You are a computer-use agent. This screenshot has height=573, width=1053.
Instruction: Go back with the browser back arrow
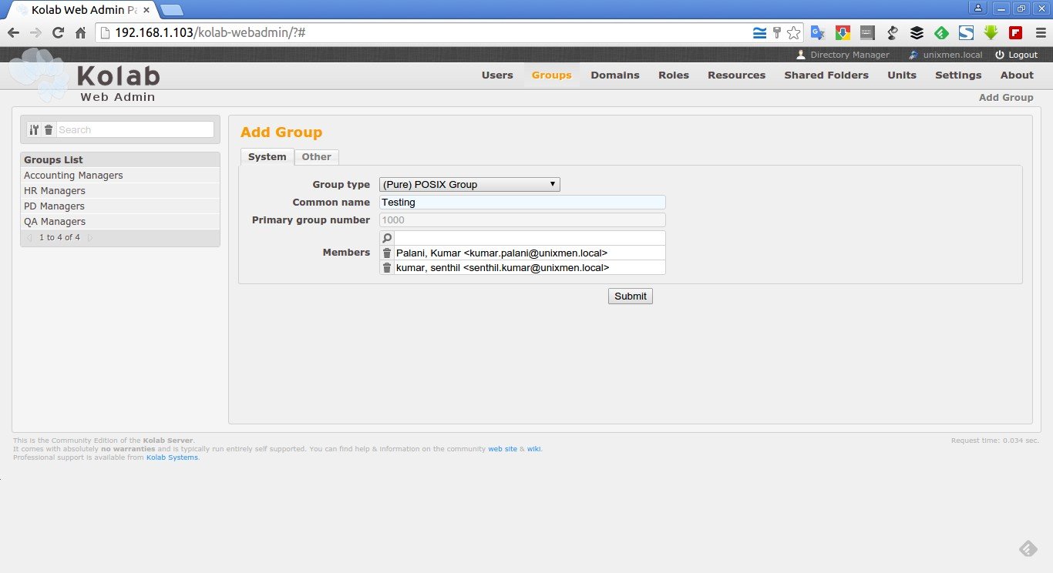click(13, 33)
